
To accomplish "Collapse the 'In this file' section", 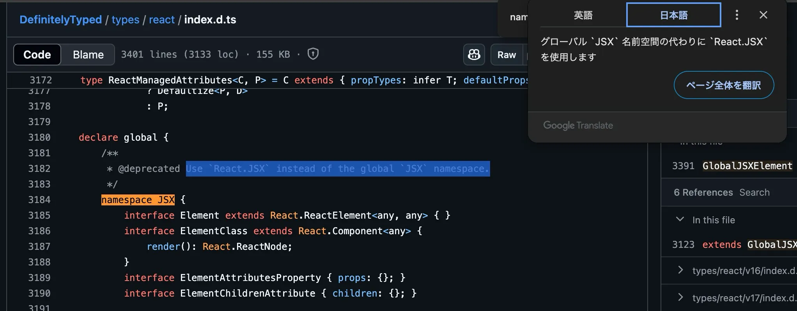I will [x=680, y=219].
